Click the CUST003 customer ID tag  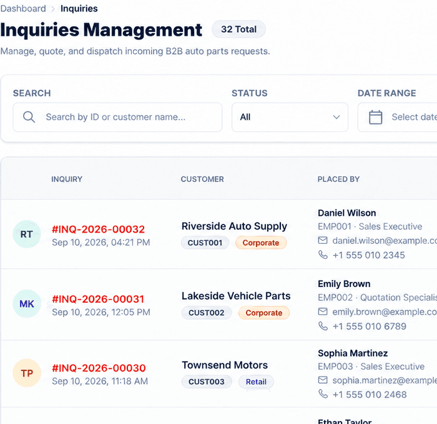tap(207, 382)
